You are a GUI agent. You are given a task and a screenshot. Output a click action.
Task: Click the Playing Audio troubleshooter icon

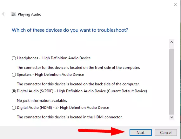[14, 14]
